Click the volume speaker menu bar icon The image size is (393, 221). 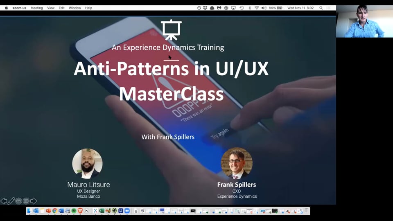[264, 8]
